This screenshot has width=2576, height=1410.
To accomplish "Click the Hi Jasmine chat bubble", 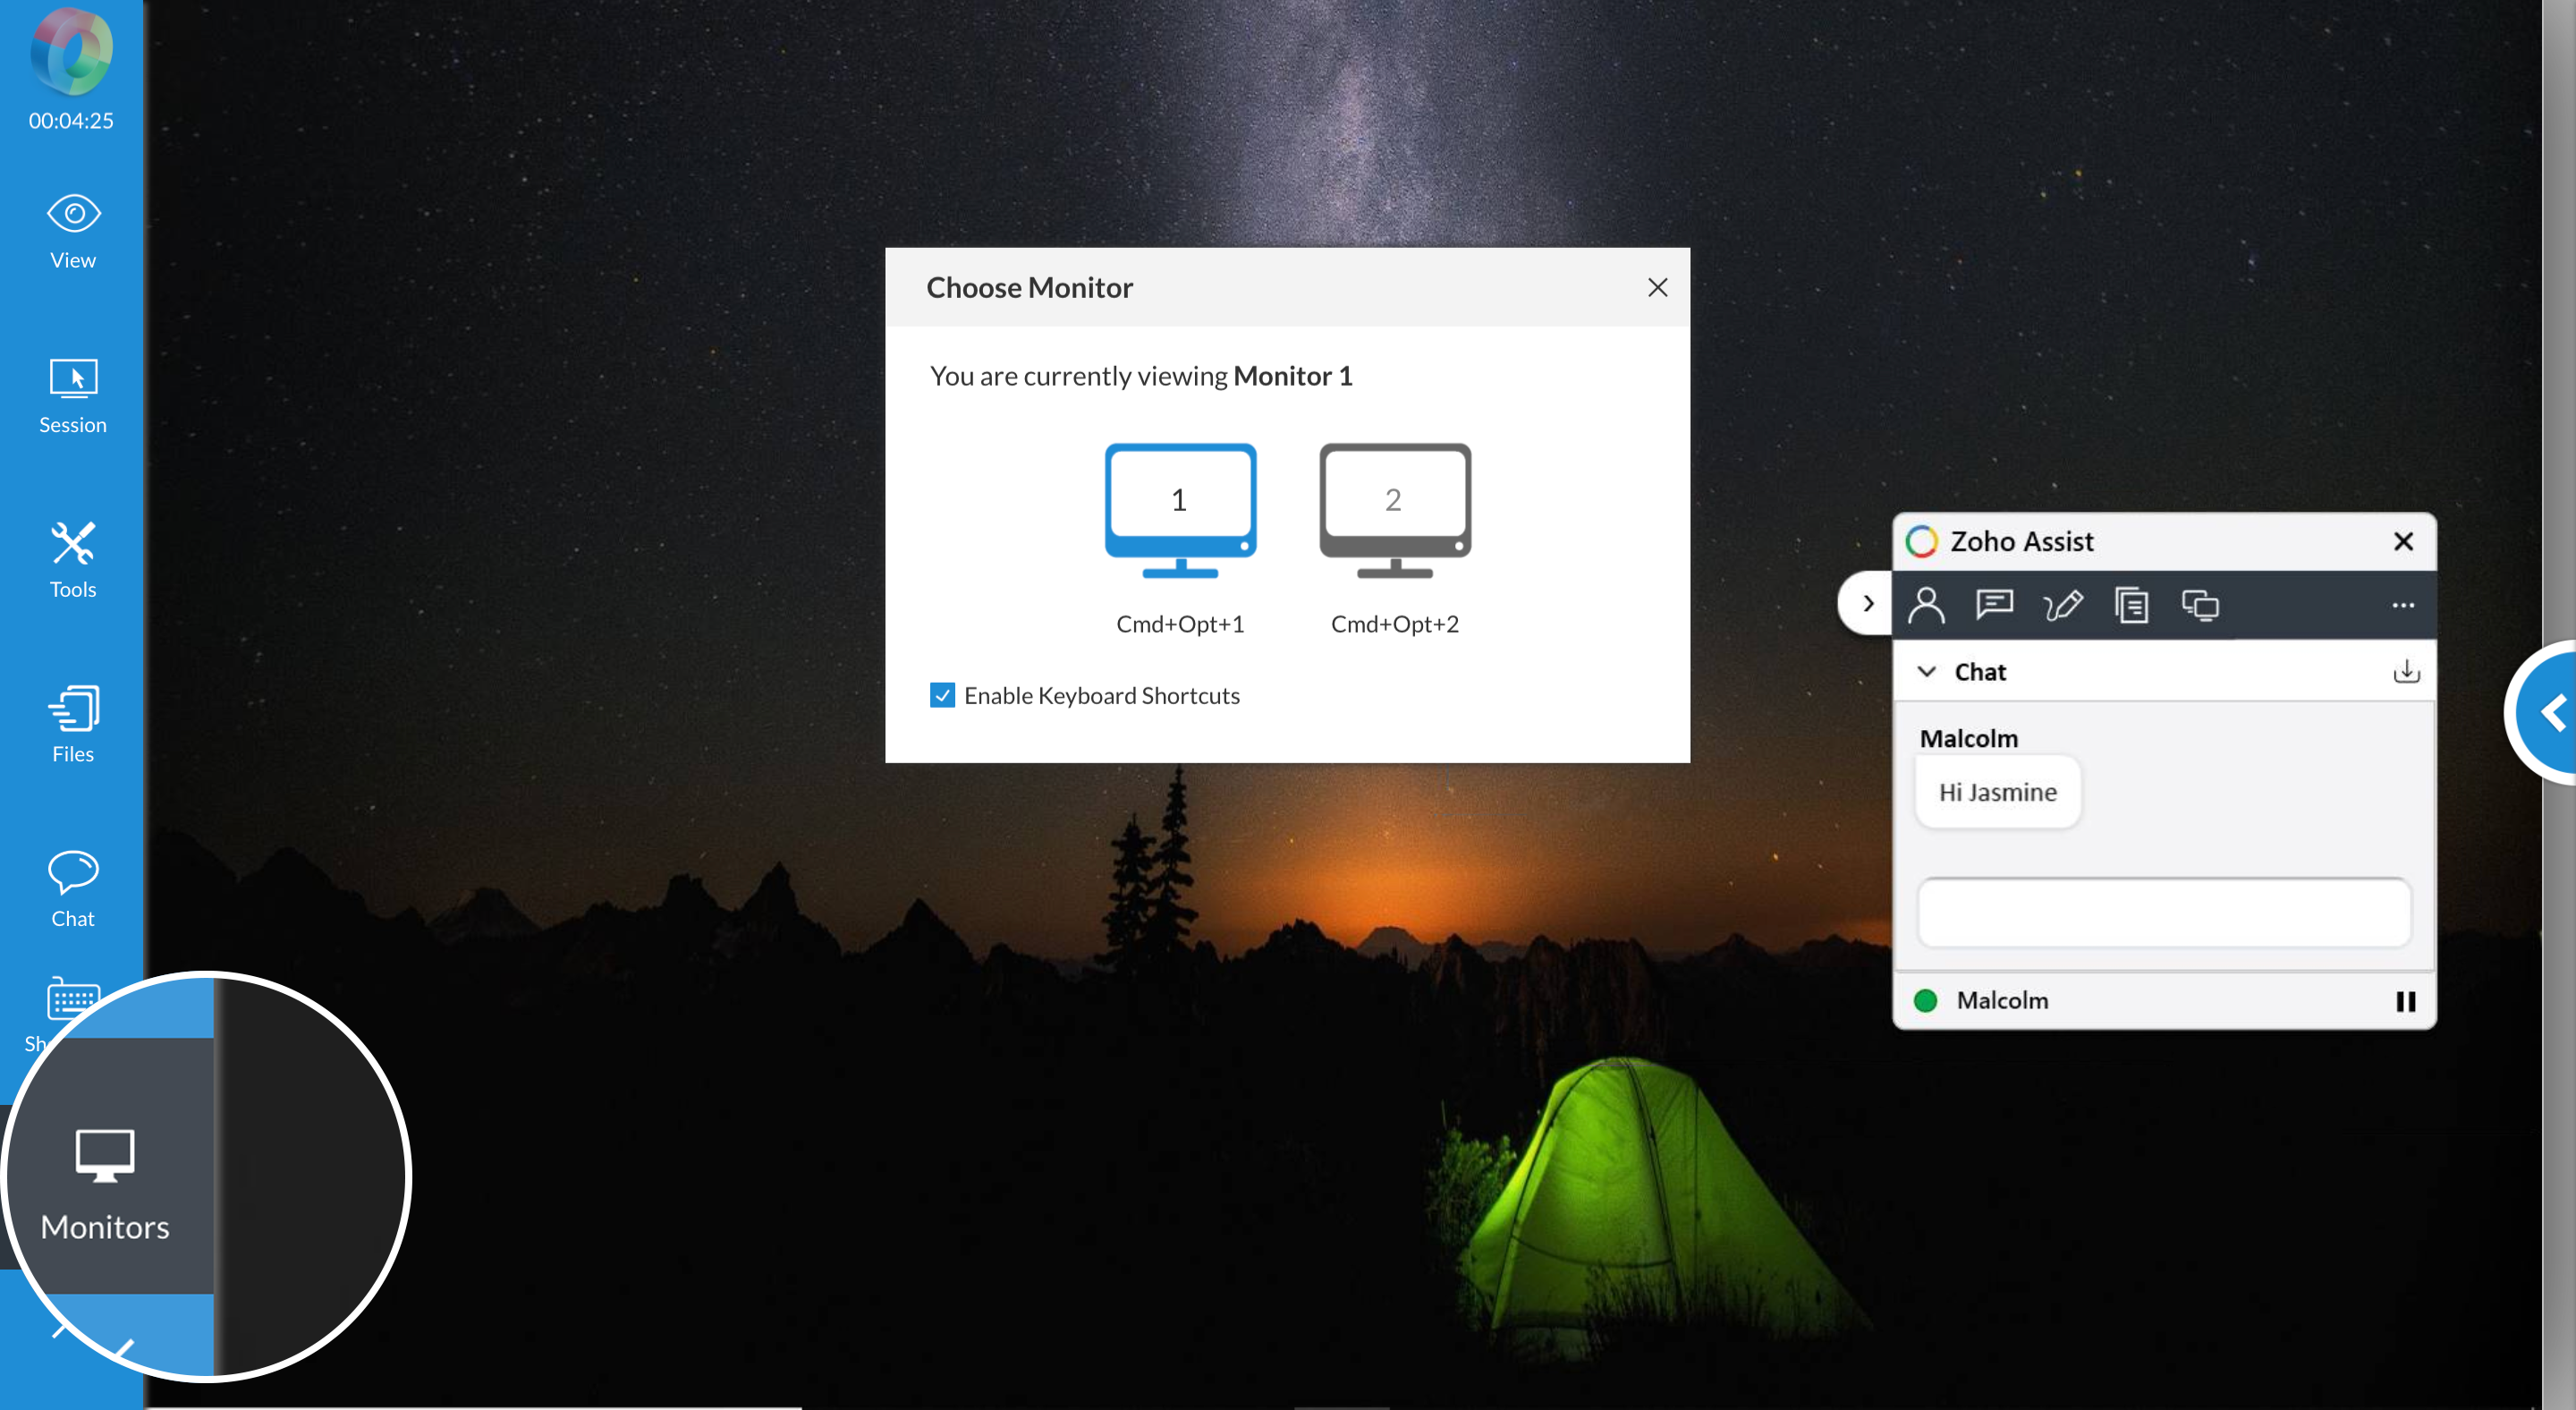I will (1996, 791).
